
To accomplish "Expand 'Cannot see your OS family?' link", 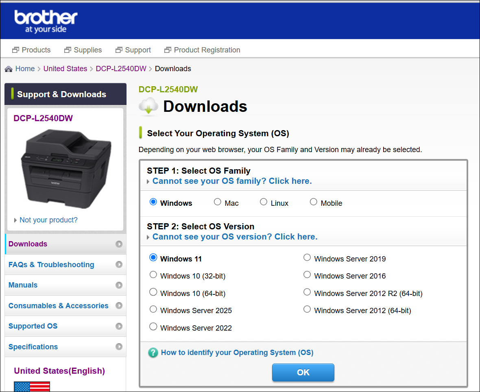I will [232, 181].
